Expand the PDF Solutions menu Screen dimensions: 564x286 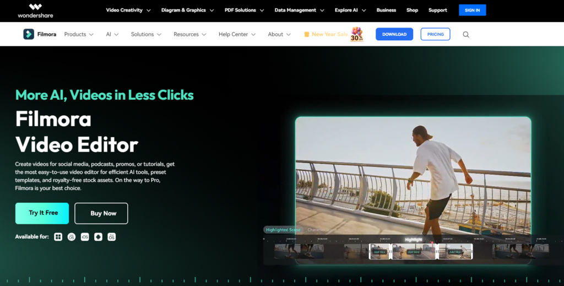click(244, 10)
